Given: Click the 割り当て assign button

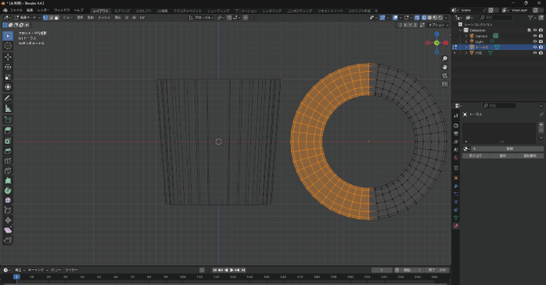Looking at the screenshot, I should (476, 155).
